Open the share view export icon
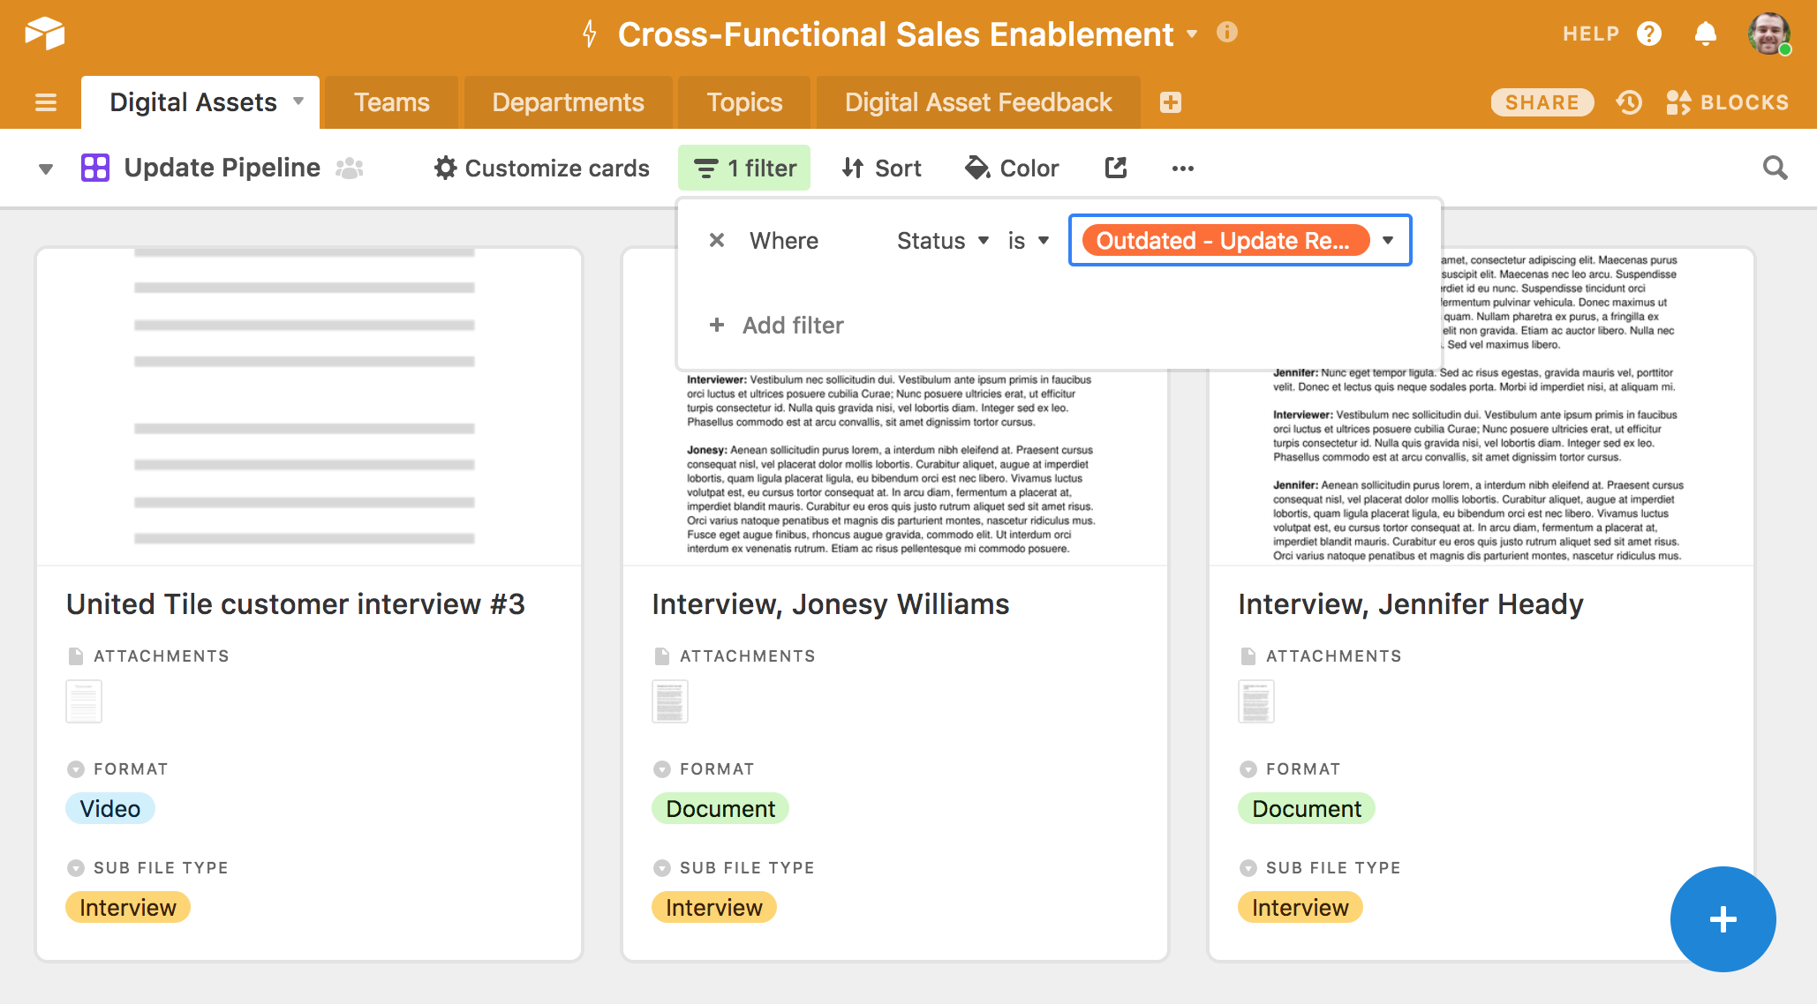Viewport: 1817px width, 1004px height. pyautogui.click(x=1116, y=168)
